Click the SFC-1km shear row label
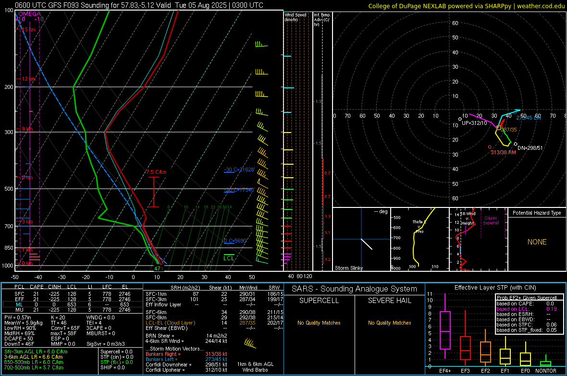The image size is (567, 376). [x=156, y=294]
